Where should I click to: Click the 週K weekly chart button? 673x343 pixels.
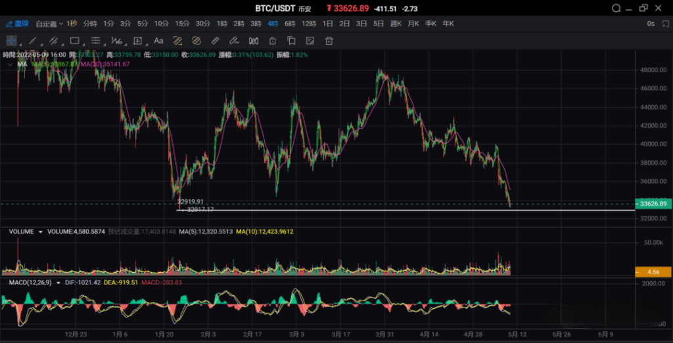(396, 24)
